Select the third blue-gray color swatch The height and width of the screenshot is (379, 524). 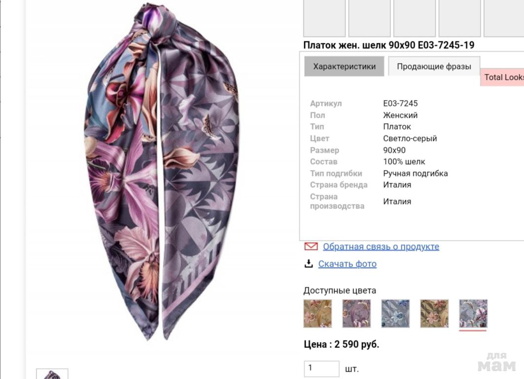pos(395,313)
